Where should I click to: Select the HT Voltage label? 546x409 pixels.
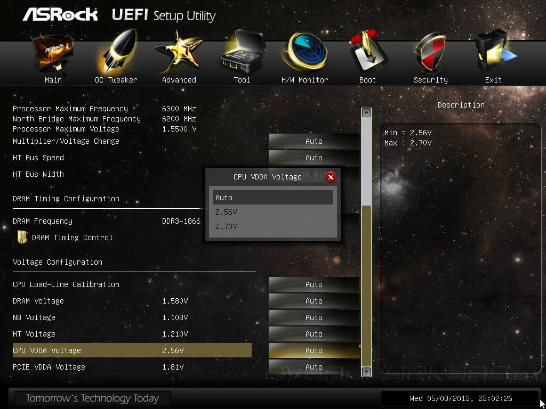tap(34, 334)
